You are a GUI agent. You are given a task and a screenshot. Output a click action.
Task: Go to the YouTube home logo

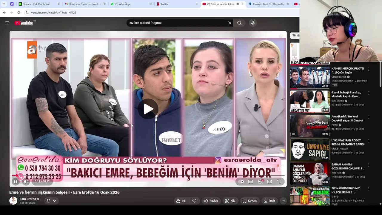24,23
